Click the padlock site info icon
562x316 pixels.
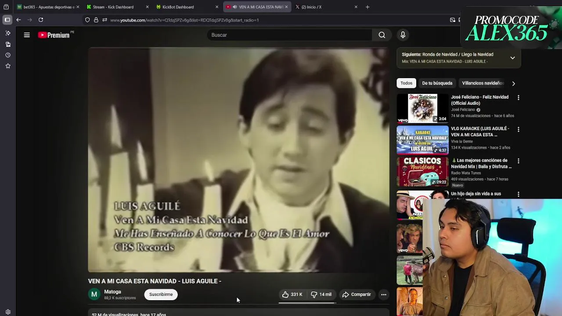96,20
